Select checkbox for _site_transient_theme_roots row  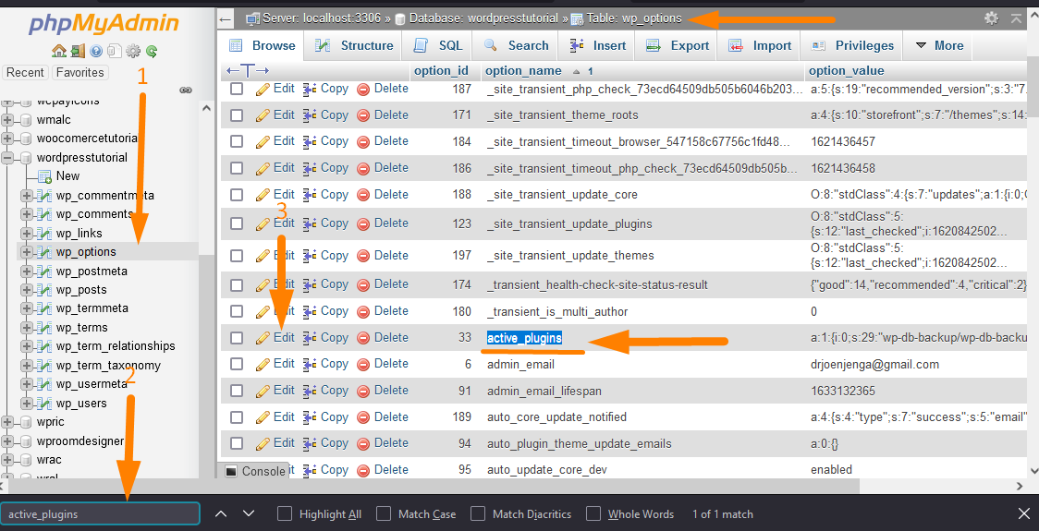(237, 115)
